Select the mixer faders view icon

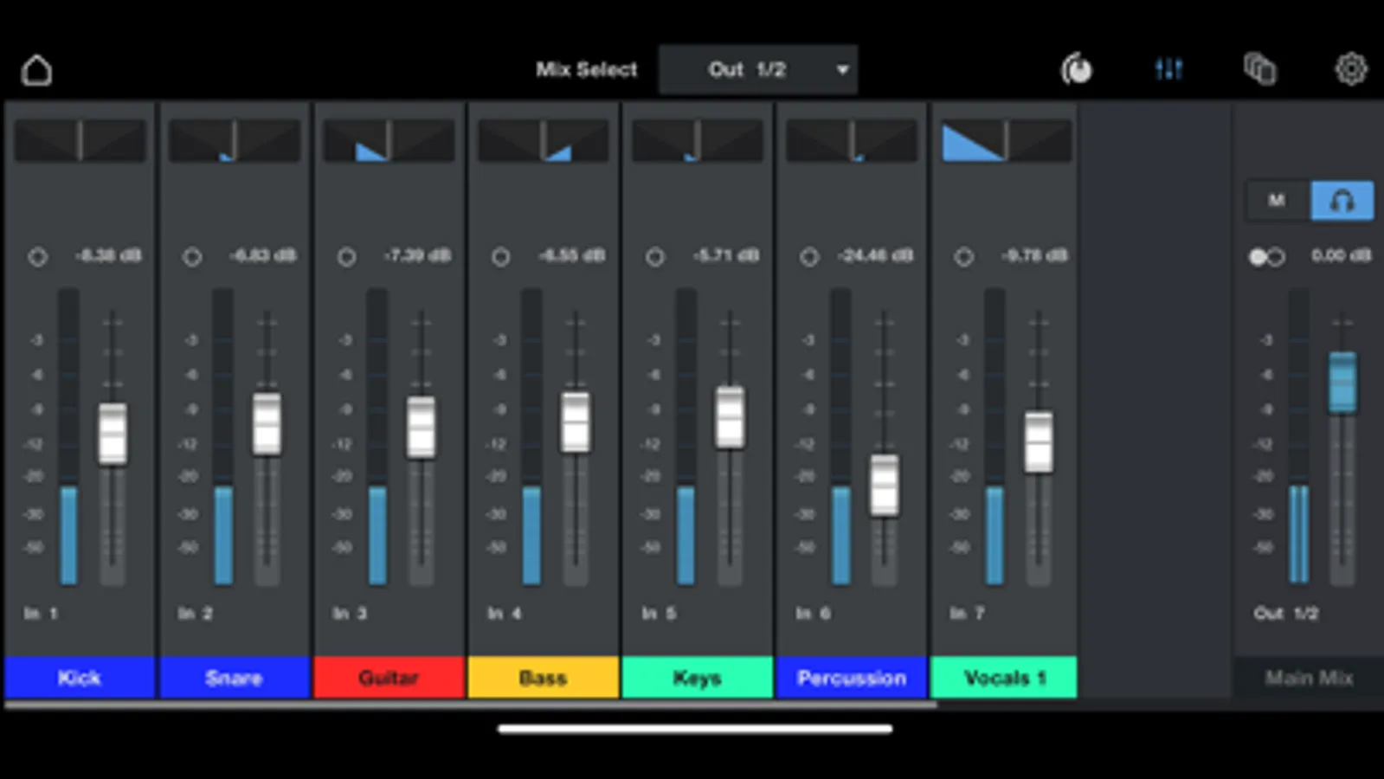[1168, 68]
